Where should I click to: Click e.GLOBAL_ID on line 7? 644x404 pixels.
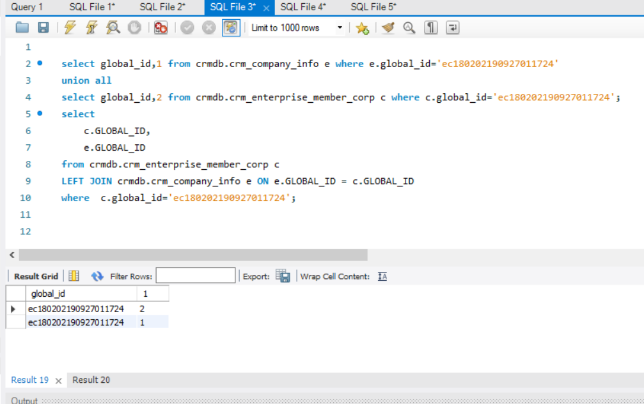pos(114,147)
